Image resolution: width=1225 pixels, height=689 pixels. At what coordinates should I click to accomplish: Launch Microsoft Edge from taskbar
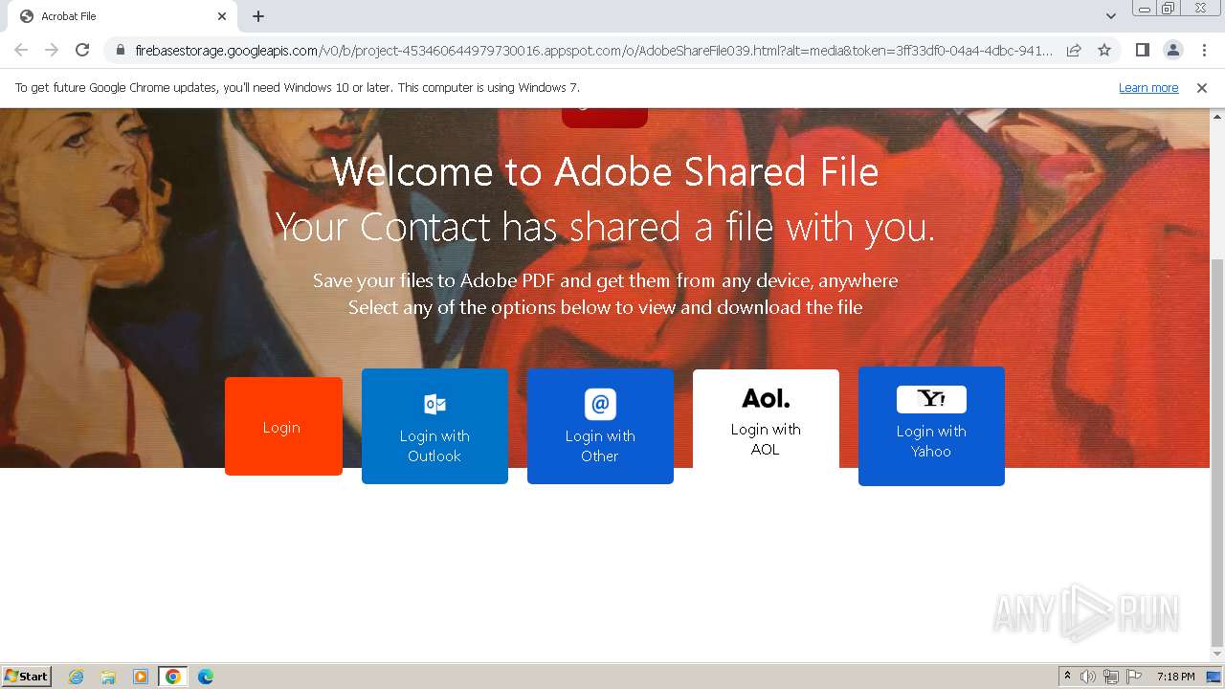[x=206, y=677]
